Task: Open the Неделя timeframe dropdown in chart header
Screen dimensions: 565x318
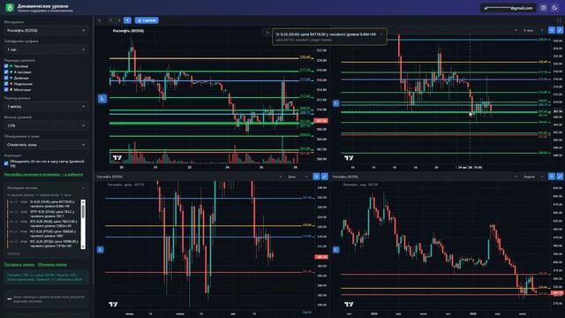Action: (x=533, y=177)
